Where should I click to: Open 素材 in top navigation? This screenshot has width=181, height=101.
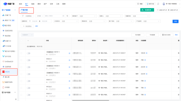(x=39, y=4)
